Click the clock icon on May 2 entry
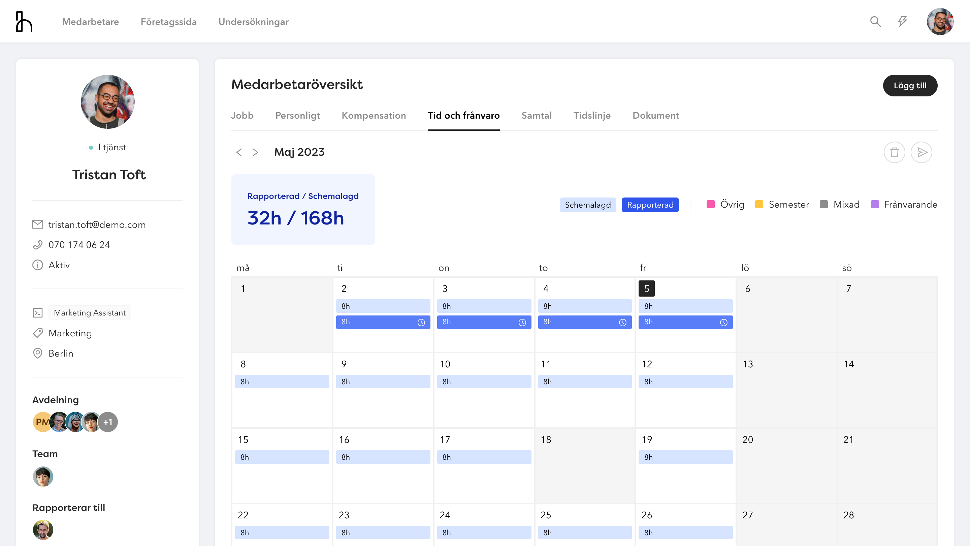 coord(421,323)
